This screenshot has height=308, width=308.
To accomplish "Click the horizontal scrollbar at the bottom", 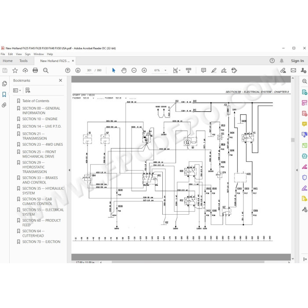I will pos(188,262).
